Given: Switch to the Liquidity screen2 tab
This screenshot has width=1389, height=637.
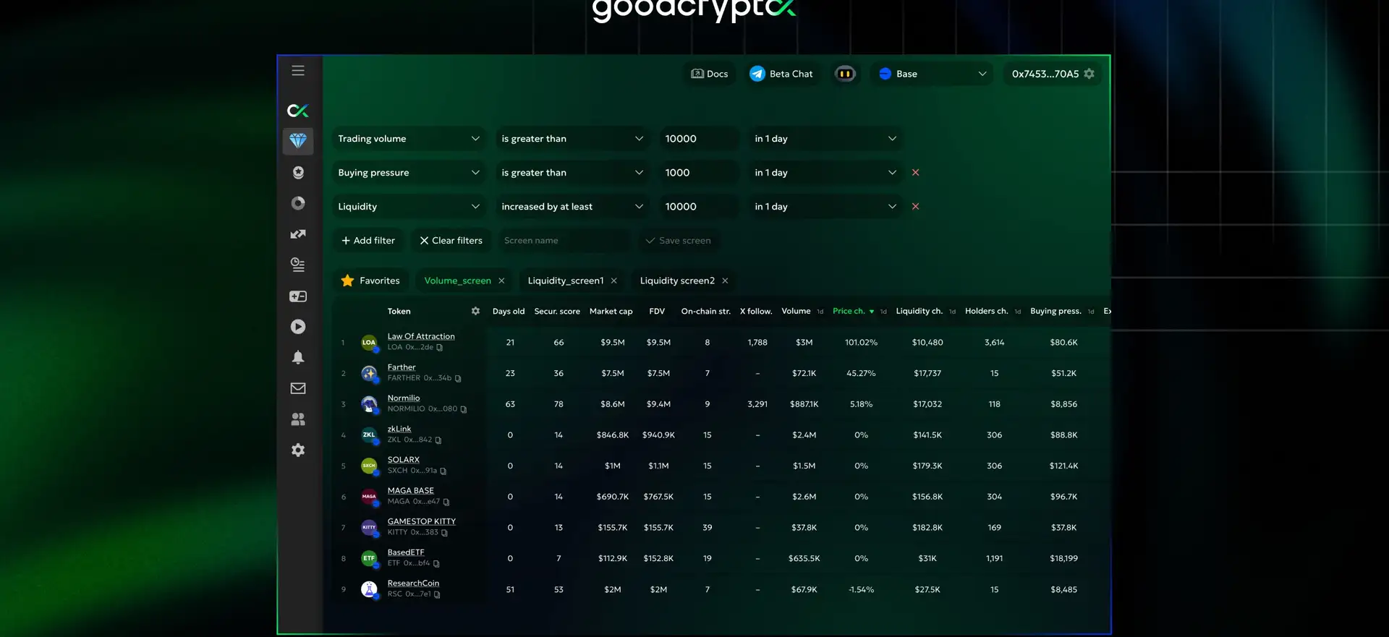Looking at the screenshot, I should click(x=676, y=281).
